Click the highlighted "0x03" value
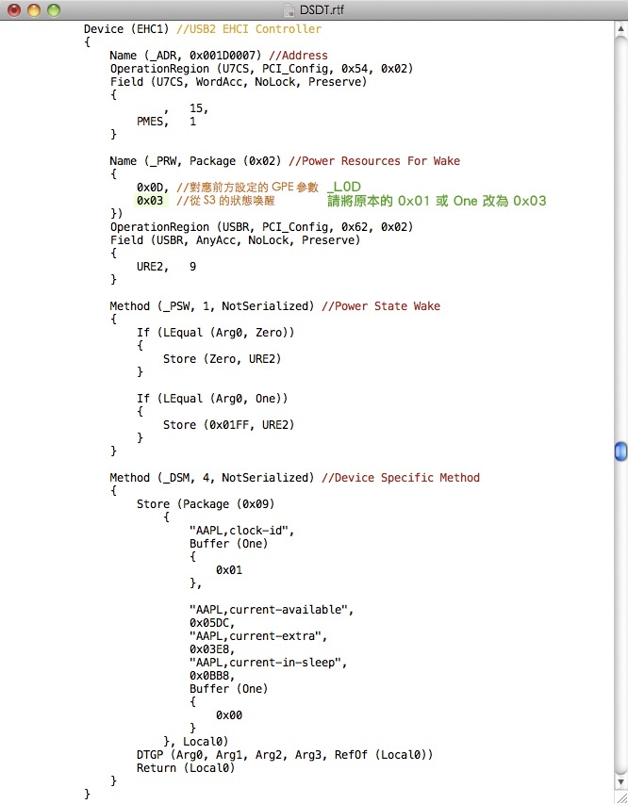 pos(150,201)
